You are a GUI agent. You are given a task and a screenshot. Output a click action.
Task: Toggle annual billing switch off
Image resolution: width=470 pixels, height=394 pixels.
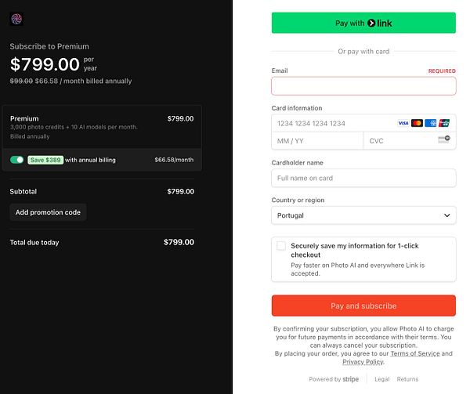[16, 160]
